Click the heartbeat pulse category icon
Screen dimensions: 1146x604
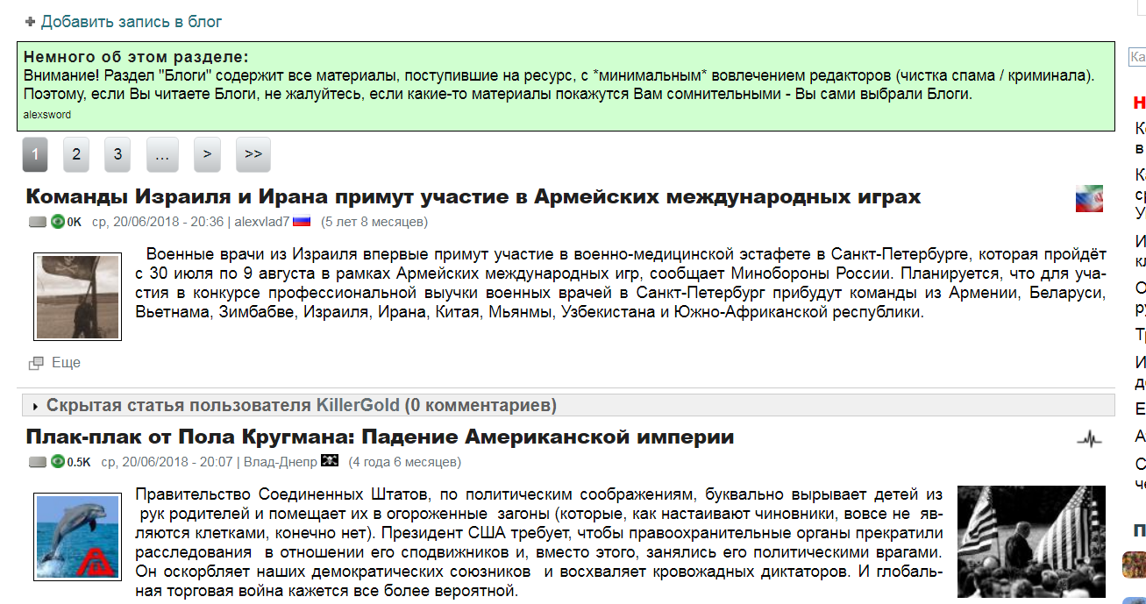click(x=1089, y=439)
